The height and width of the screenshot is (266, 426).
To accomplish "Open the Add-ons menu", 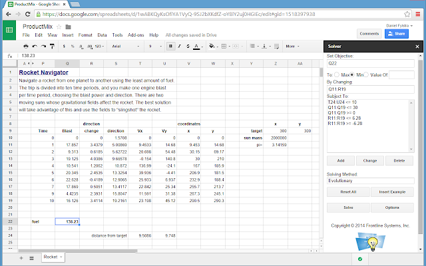I will (x=136, y=35).
